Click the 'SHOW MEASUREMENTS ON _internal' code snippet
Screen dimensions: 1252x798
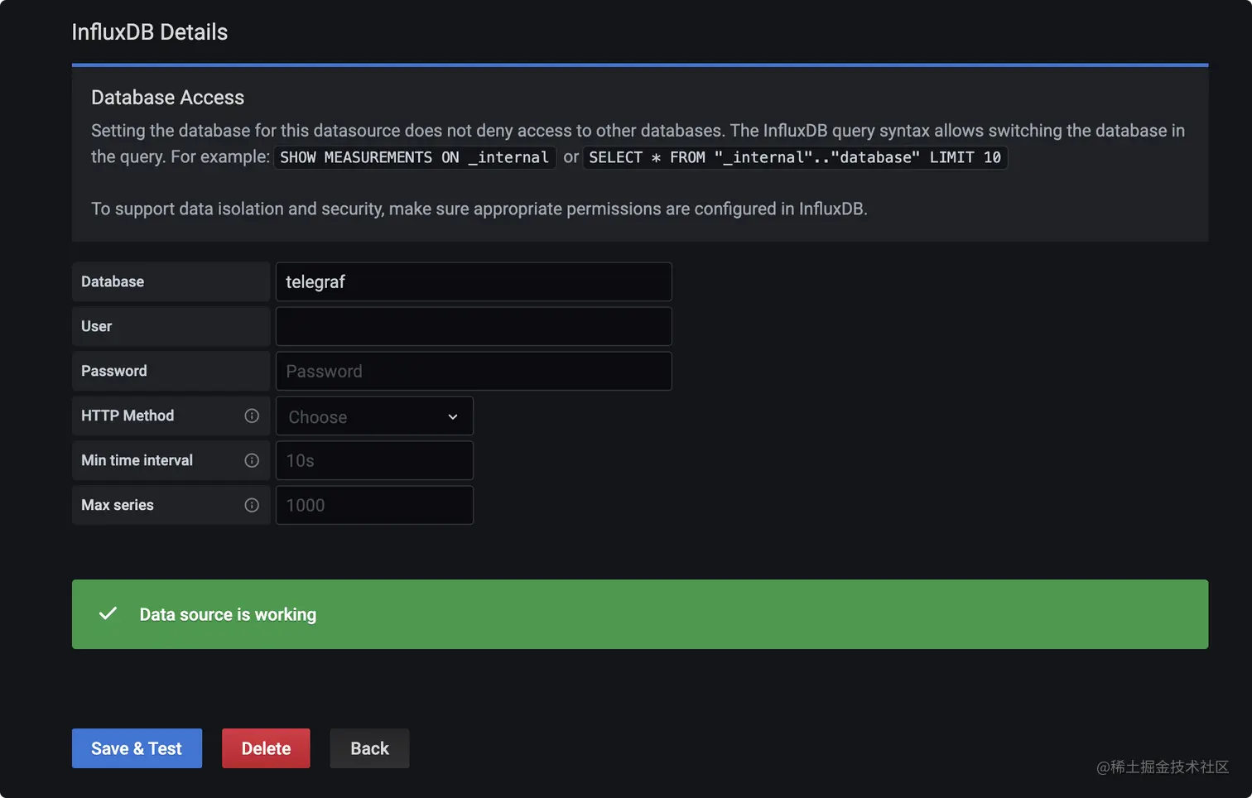(414, 157)
